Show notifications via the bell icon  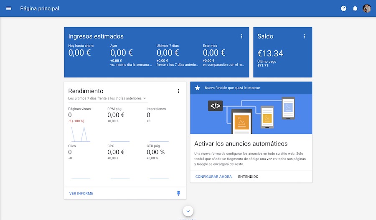pyautogui.click(x=355, y=8)
